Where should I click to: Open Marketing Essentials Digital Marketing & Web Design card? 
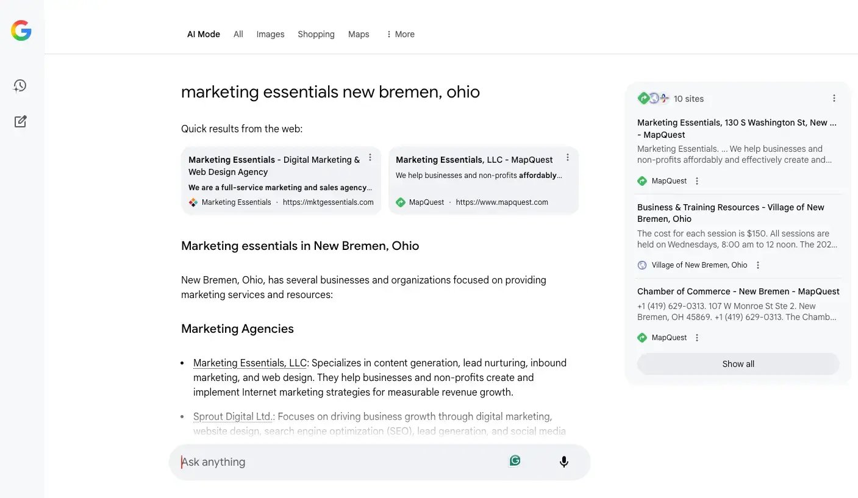281,180
